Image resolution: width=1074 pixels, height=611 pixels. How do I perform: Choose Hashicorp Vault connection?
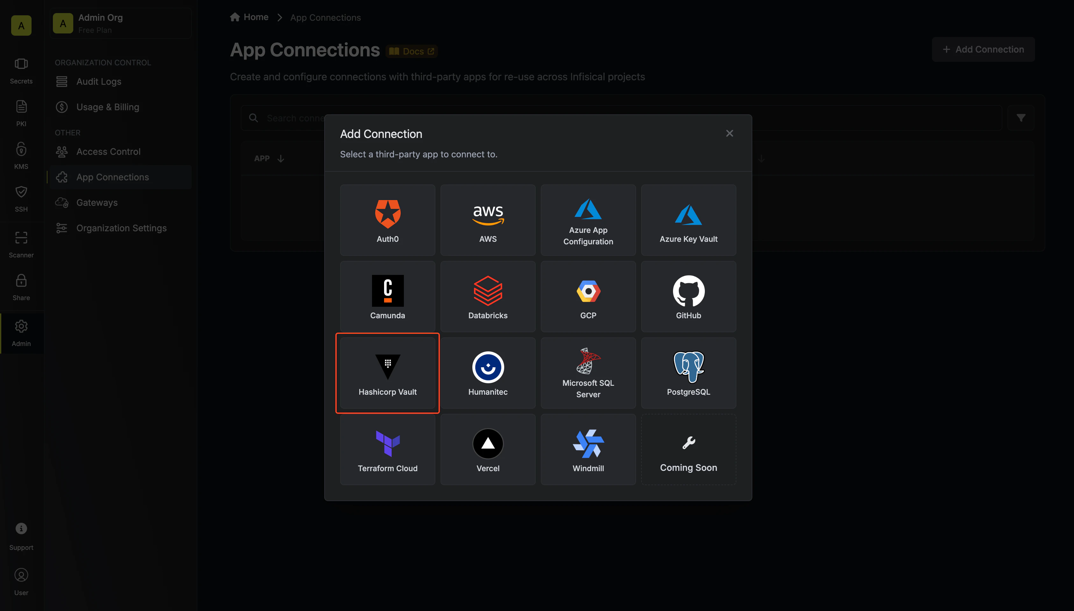coord(387,373)
